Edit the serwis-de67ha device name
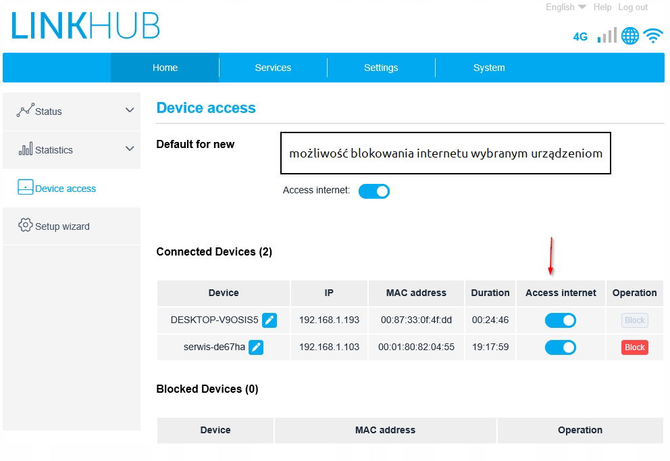Viewport: 670px width, 461px height. pos(256,347)
